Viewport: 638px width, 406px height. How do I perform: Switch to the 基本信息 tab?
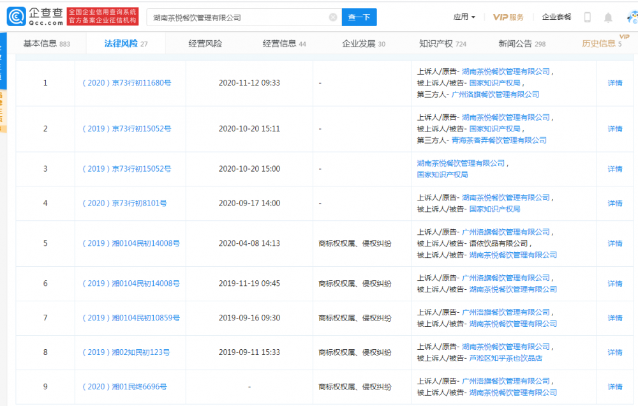(47, 43)
